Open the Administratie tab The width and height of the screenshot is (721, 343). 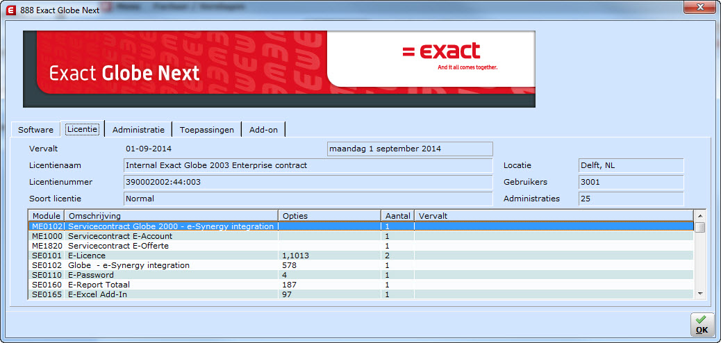click(x=138, y=130)
